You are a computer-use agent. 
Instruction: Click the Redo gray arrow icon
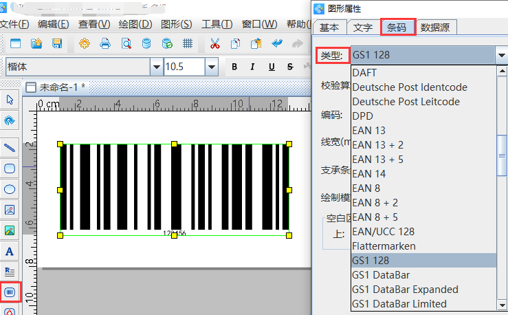298,43
